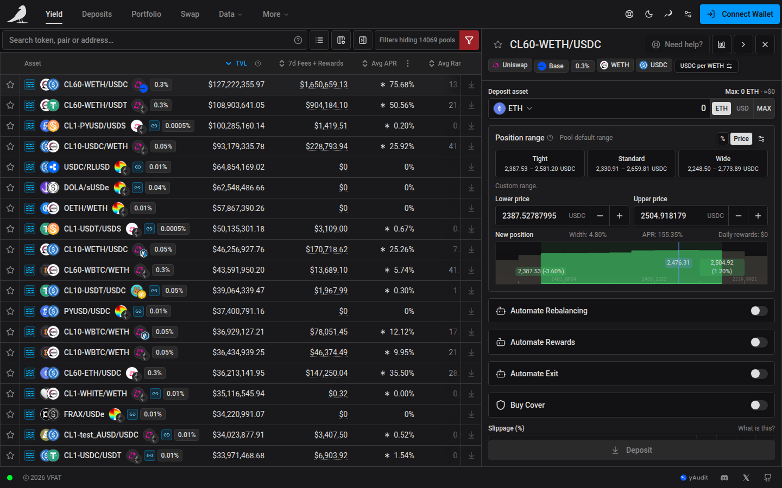Switch range display to percent mode
Screen dimensions: 782x488
723,139
